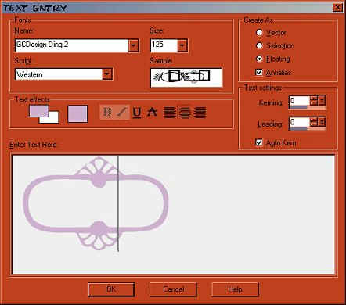Open the Help button
The width and height of the screenshot is (346, 305).
click(x=235, y=289)
